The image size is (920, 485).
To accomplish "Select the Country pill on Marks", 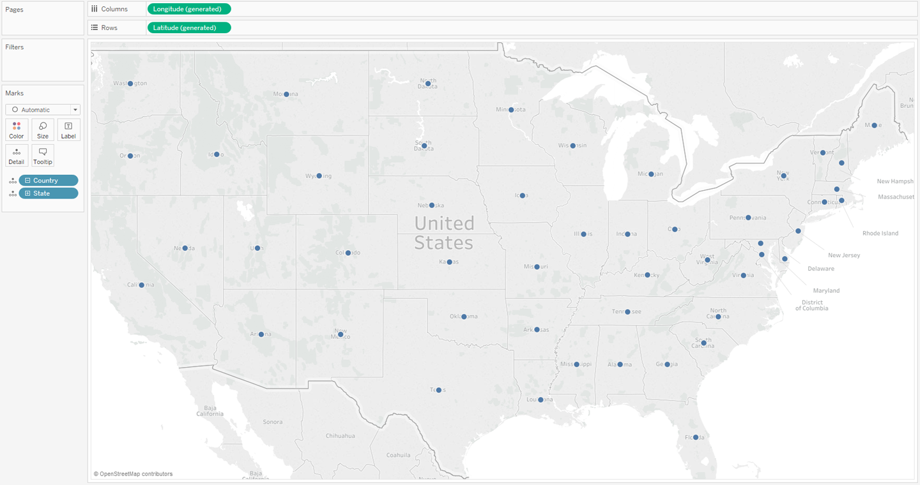I will tap(49, 181).
